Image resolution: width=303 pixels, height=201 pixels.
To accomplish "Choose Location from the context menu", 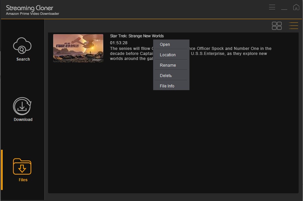I will [171, 55].
